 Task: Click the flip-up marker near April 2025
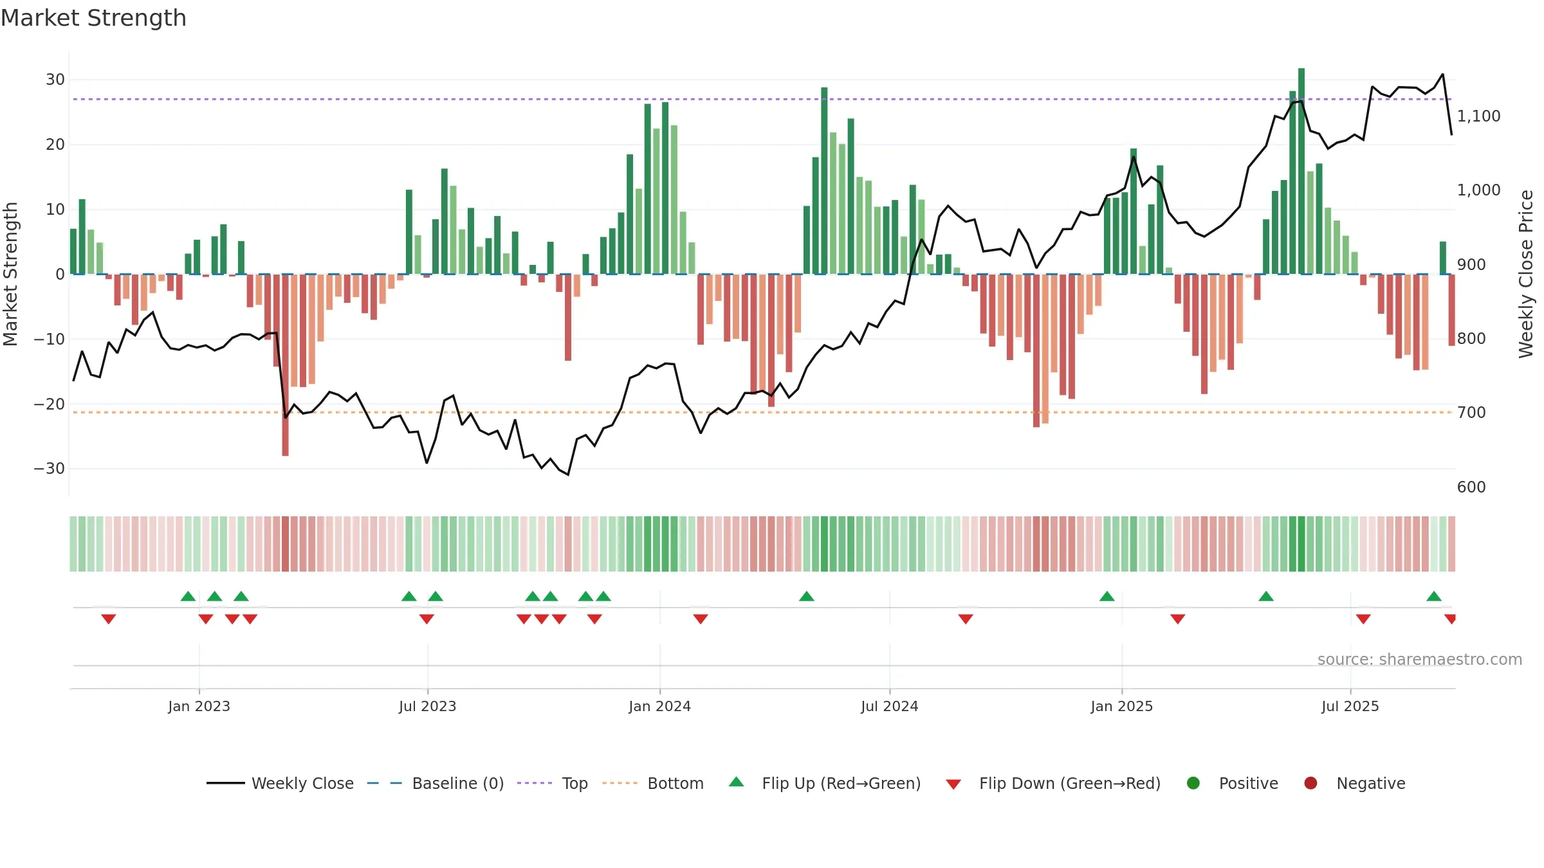1266,596
